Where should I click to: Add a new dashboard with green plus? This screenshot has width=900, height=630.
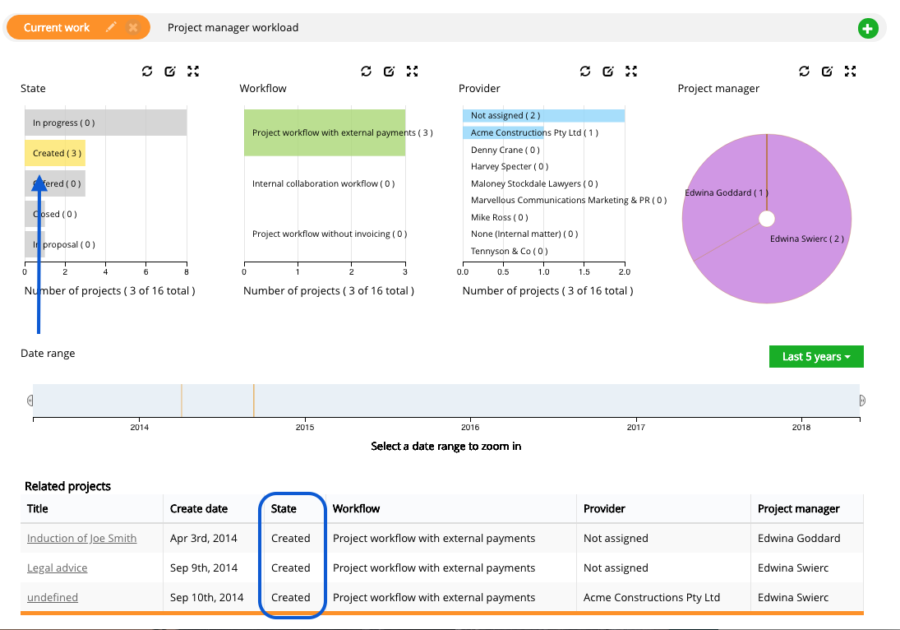click(x=867, y=29)
